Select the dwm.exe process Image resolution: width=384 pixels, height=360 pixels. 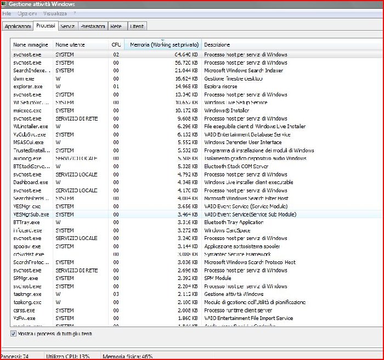pyautogui.click(x=196, y=78)
